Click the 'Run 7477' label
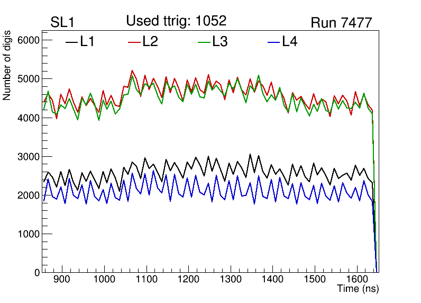 click(341, 23)
